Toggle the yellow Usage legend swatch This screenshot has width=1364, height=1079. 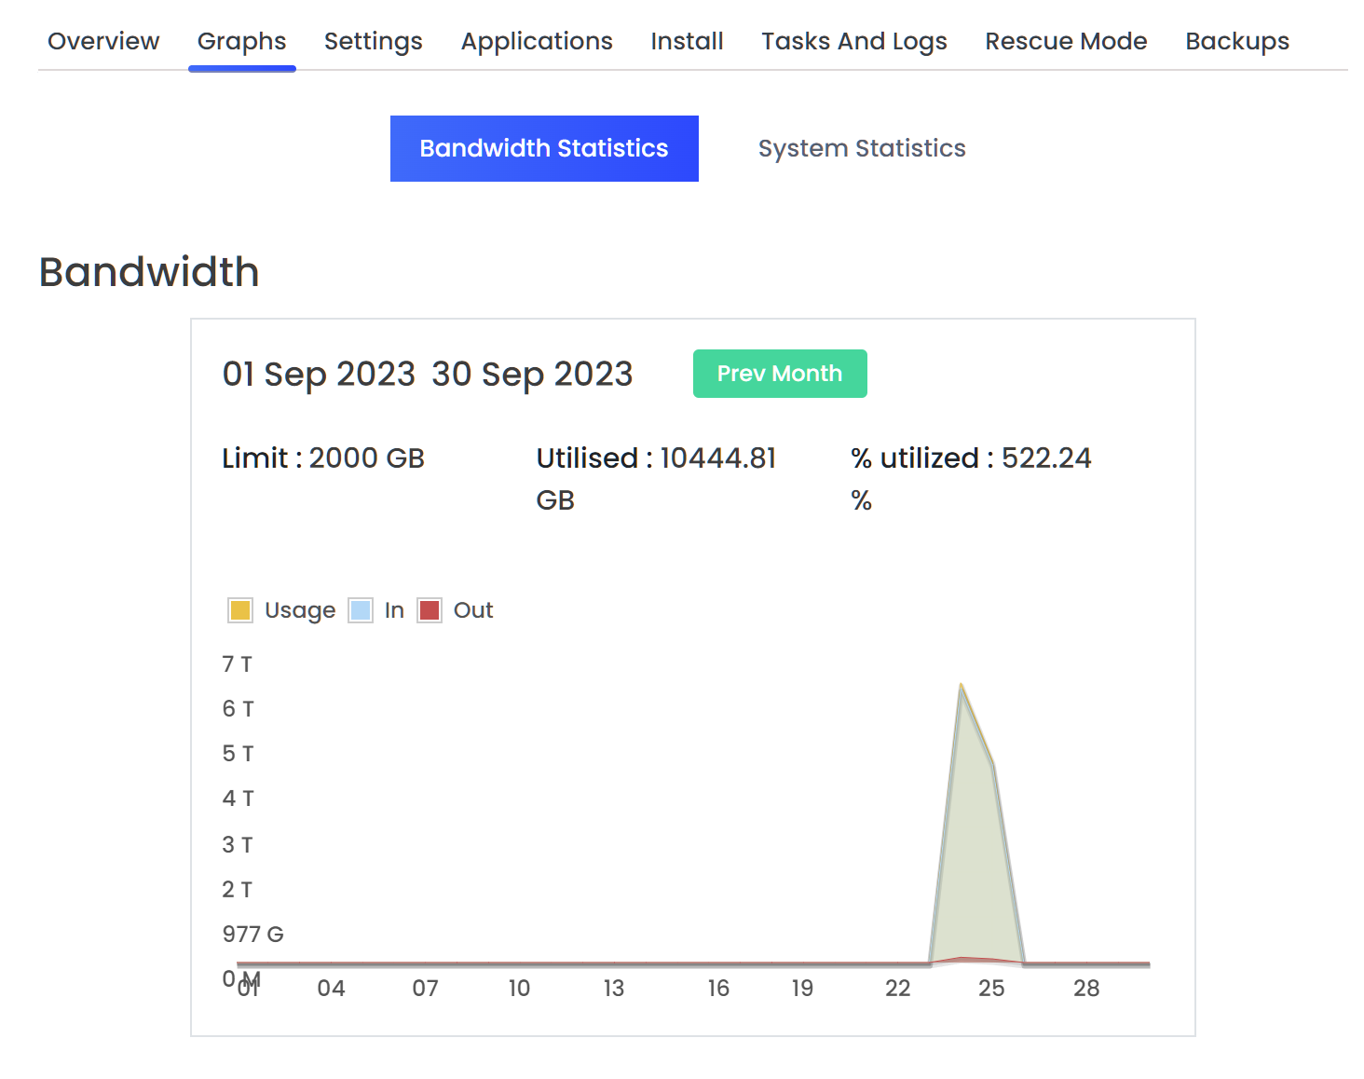pos(240,610)
